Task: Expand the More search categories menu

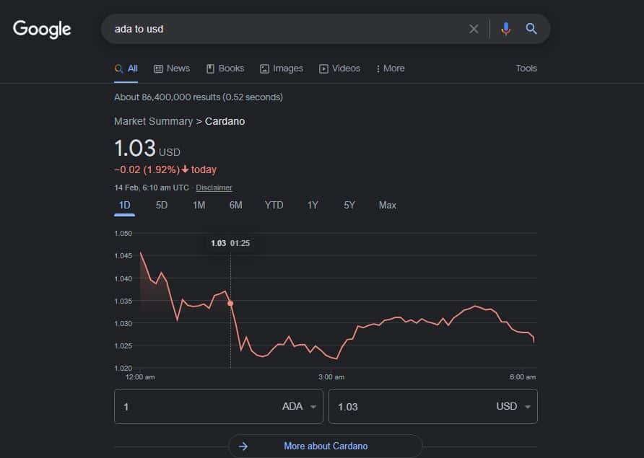Action: [x=390, y=69]
